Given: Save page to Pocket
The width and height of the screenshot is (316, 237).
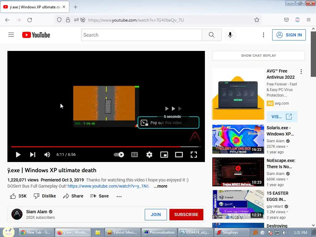Looking at the screenshot, I should tap(286, 20).
